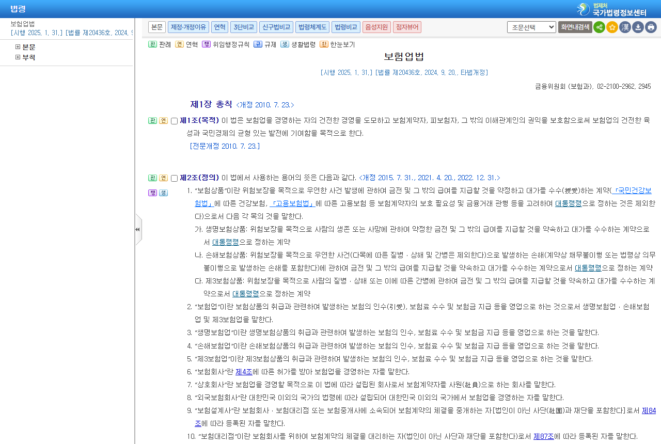Add this law to favorites with the star icon
Viewport: 661px width, 444px height.
(x=612, y=27)
